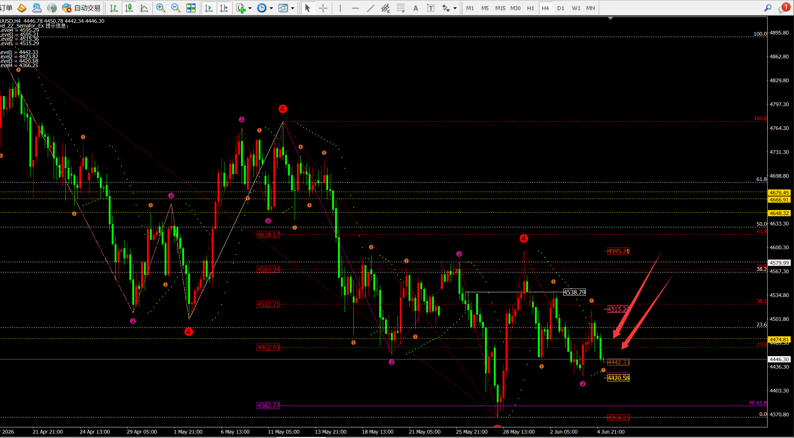Image resolution: width=794 pixels, height=438 pixels.
Task: Select the Equidistant Channel tool
Action: (x=385, y=8)
